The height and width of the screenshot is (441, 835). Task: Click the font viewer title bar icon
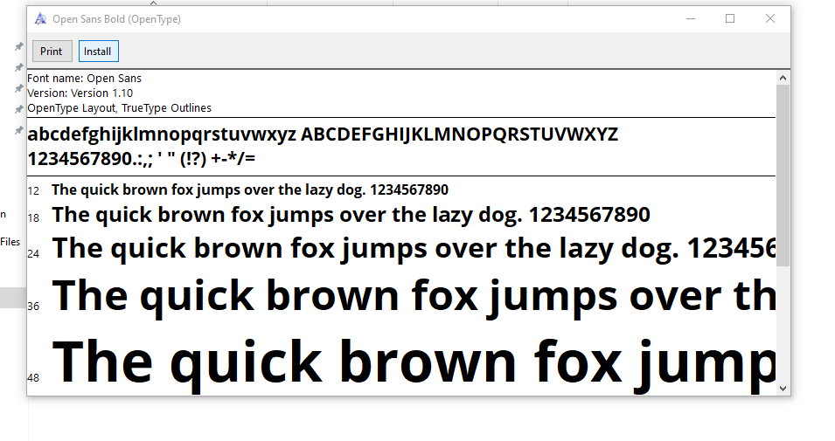[40, 19]
